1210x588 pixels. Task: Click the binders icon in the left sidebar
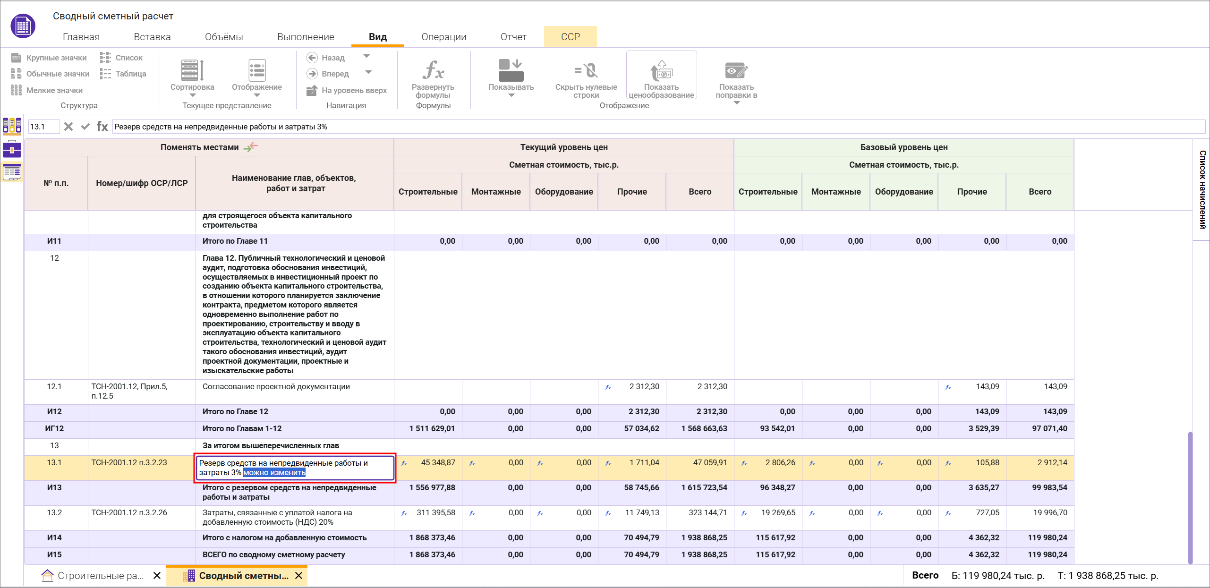click(x=12, y=126)
